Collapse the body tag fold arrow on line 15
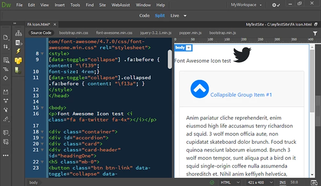 pos(42,108)
